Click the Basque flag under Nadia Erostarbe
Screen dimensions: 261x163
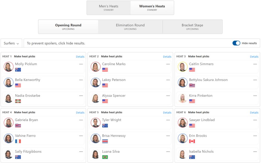[18, 101]
